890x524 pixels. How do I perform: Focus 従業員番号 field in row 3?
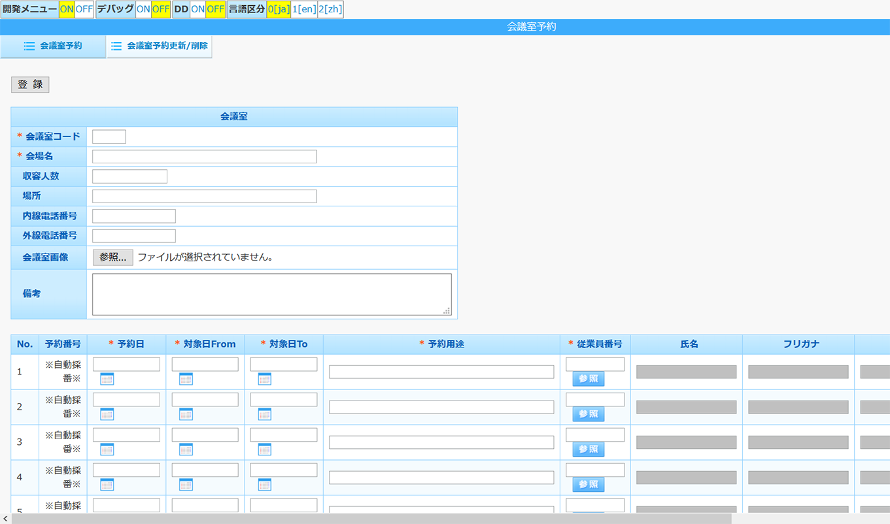(x=595, y=434)
